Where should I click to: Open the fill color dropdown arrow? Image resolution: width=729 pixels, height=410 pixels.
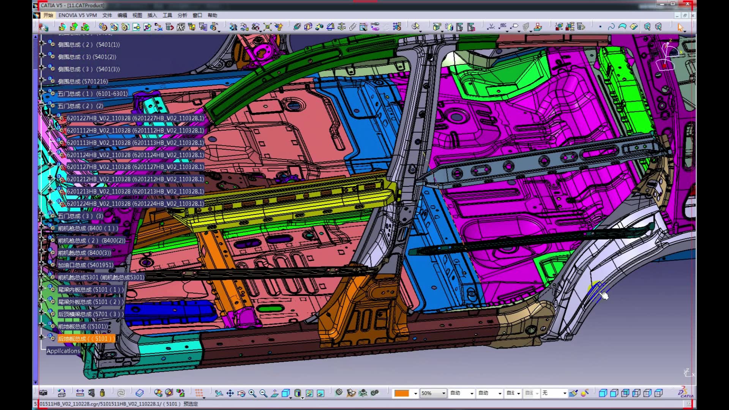pyautogui.click(x=415, y=393)
